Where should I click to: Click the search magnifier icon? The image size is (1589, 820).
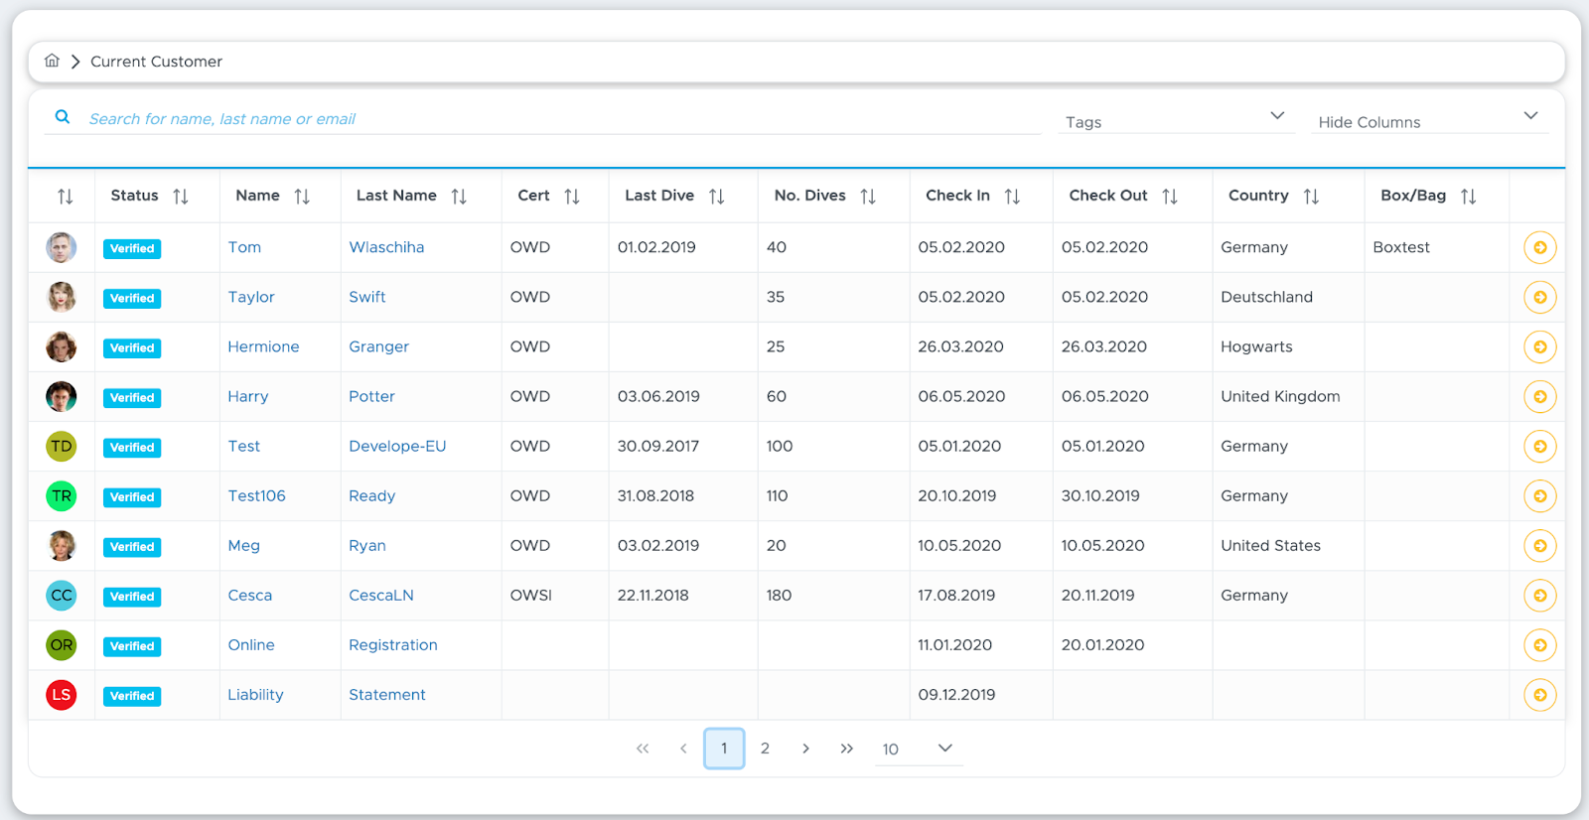(63, 117)
